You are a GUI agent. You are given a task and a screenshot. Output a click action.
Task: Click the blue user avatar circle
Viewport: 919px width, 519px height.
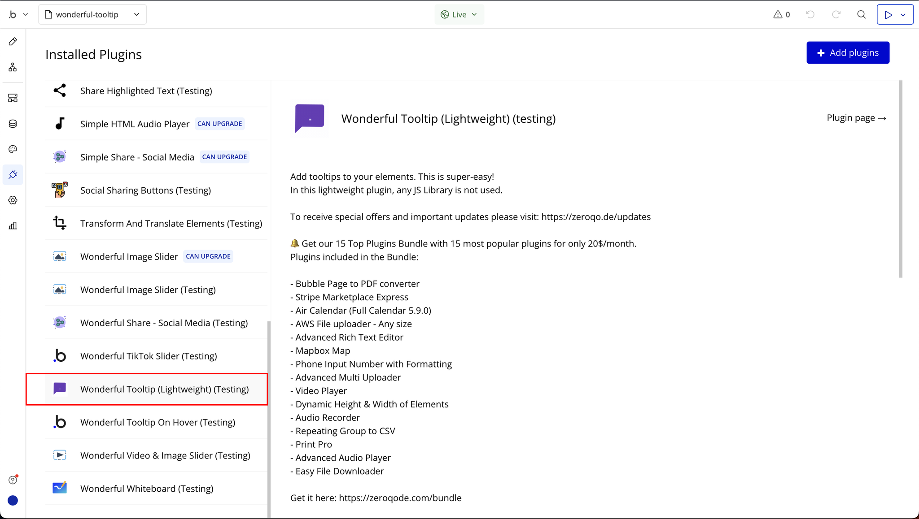[13, 501]
